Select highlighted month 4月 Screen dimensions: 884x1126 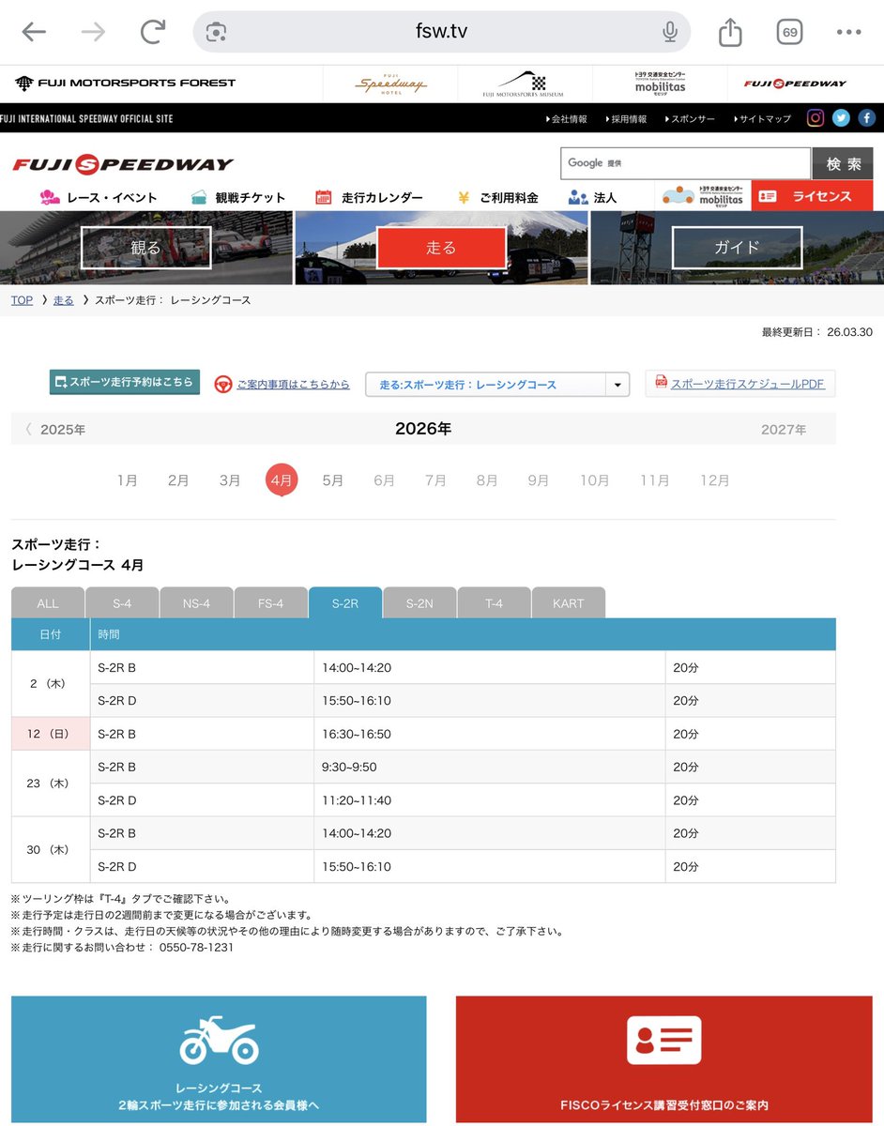pos(282,479)
